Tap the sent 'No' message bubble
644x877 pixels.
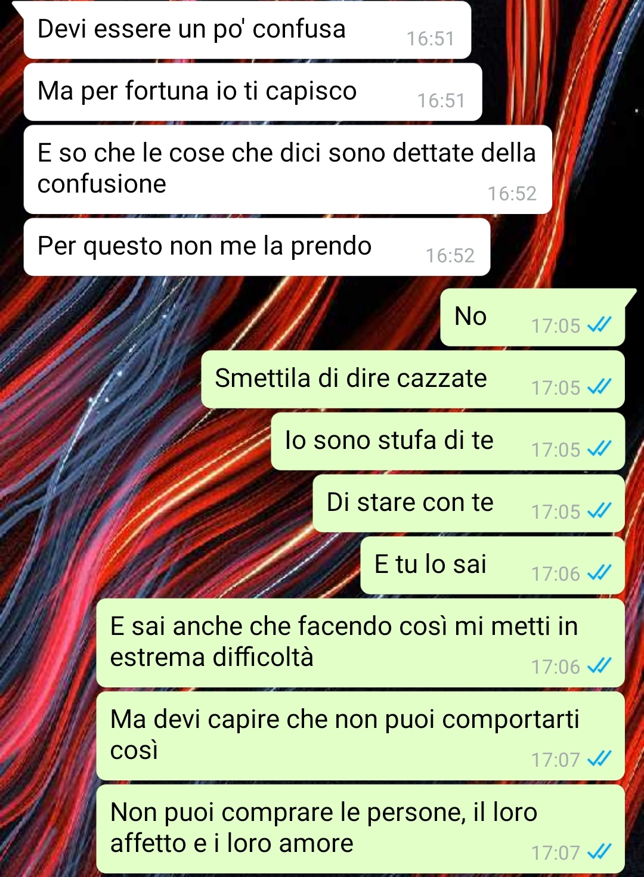[x=532, y=317]
